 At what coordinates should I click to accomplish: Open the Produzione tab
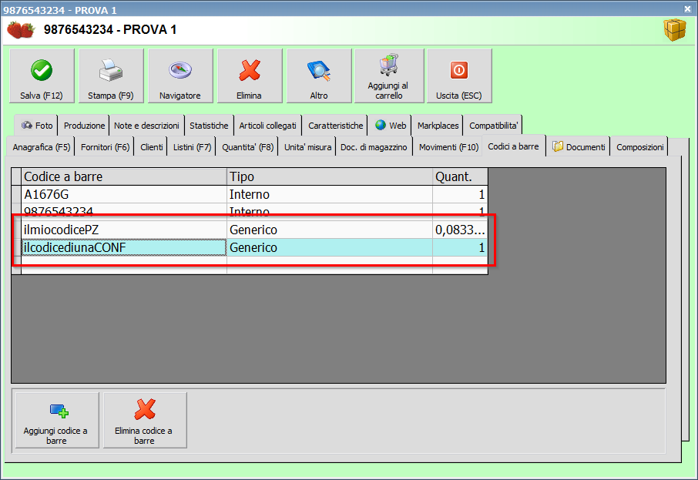coord(84,126)
